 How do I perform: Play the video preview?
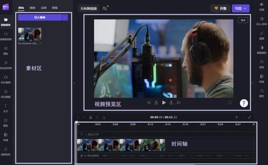coord(164,103)
